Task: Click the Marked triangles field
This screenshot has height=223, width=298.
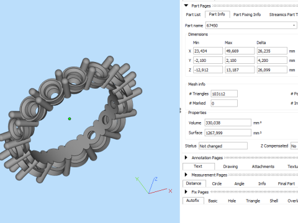Action: 224,103
